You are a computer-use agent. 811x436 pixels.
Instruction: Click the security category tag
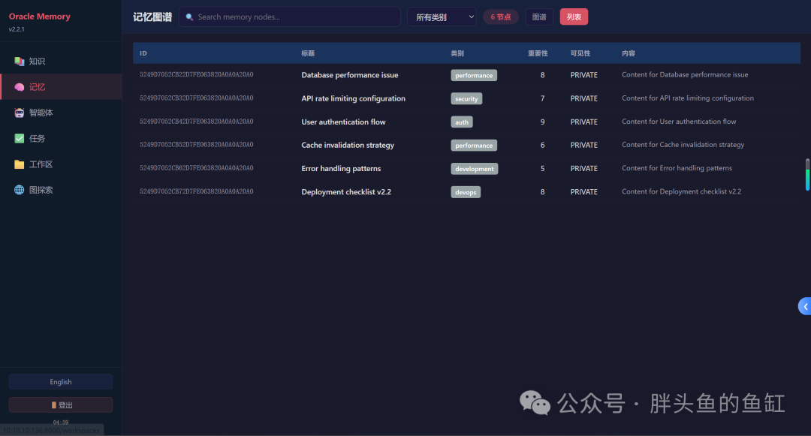466,98
